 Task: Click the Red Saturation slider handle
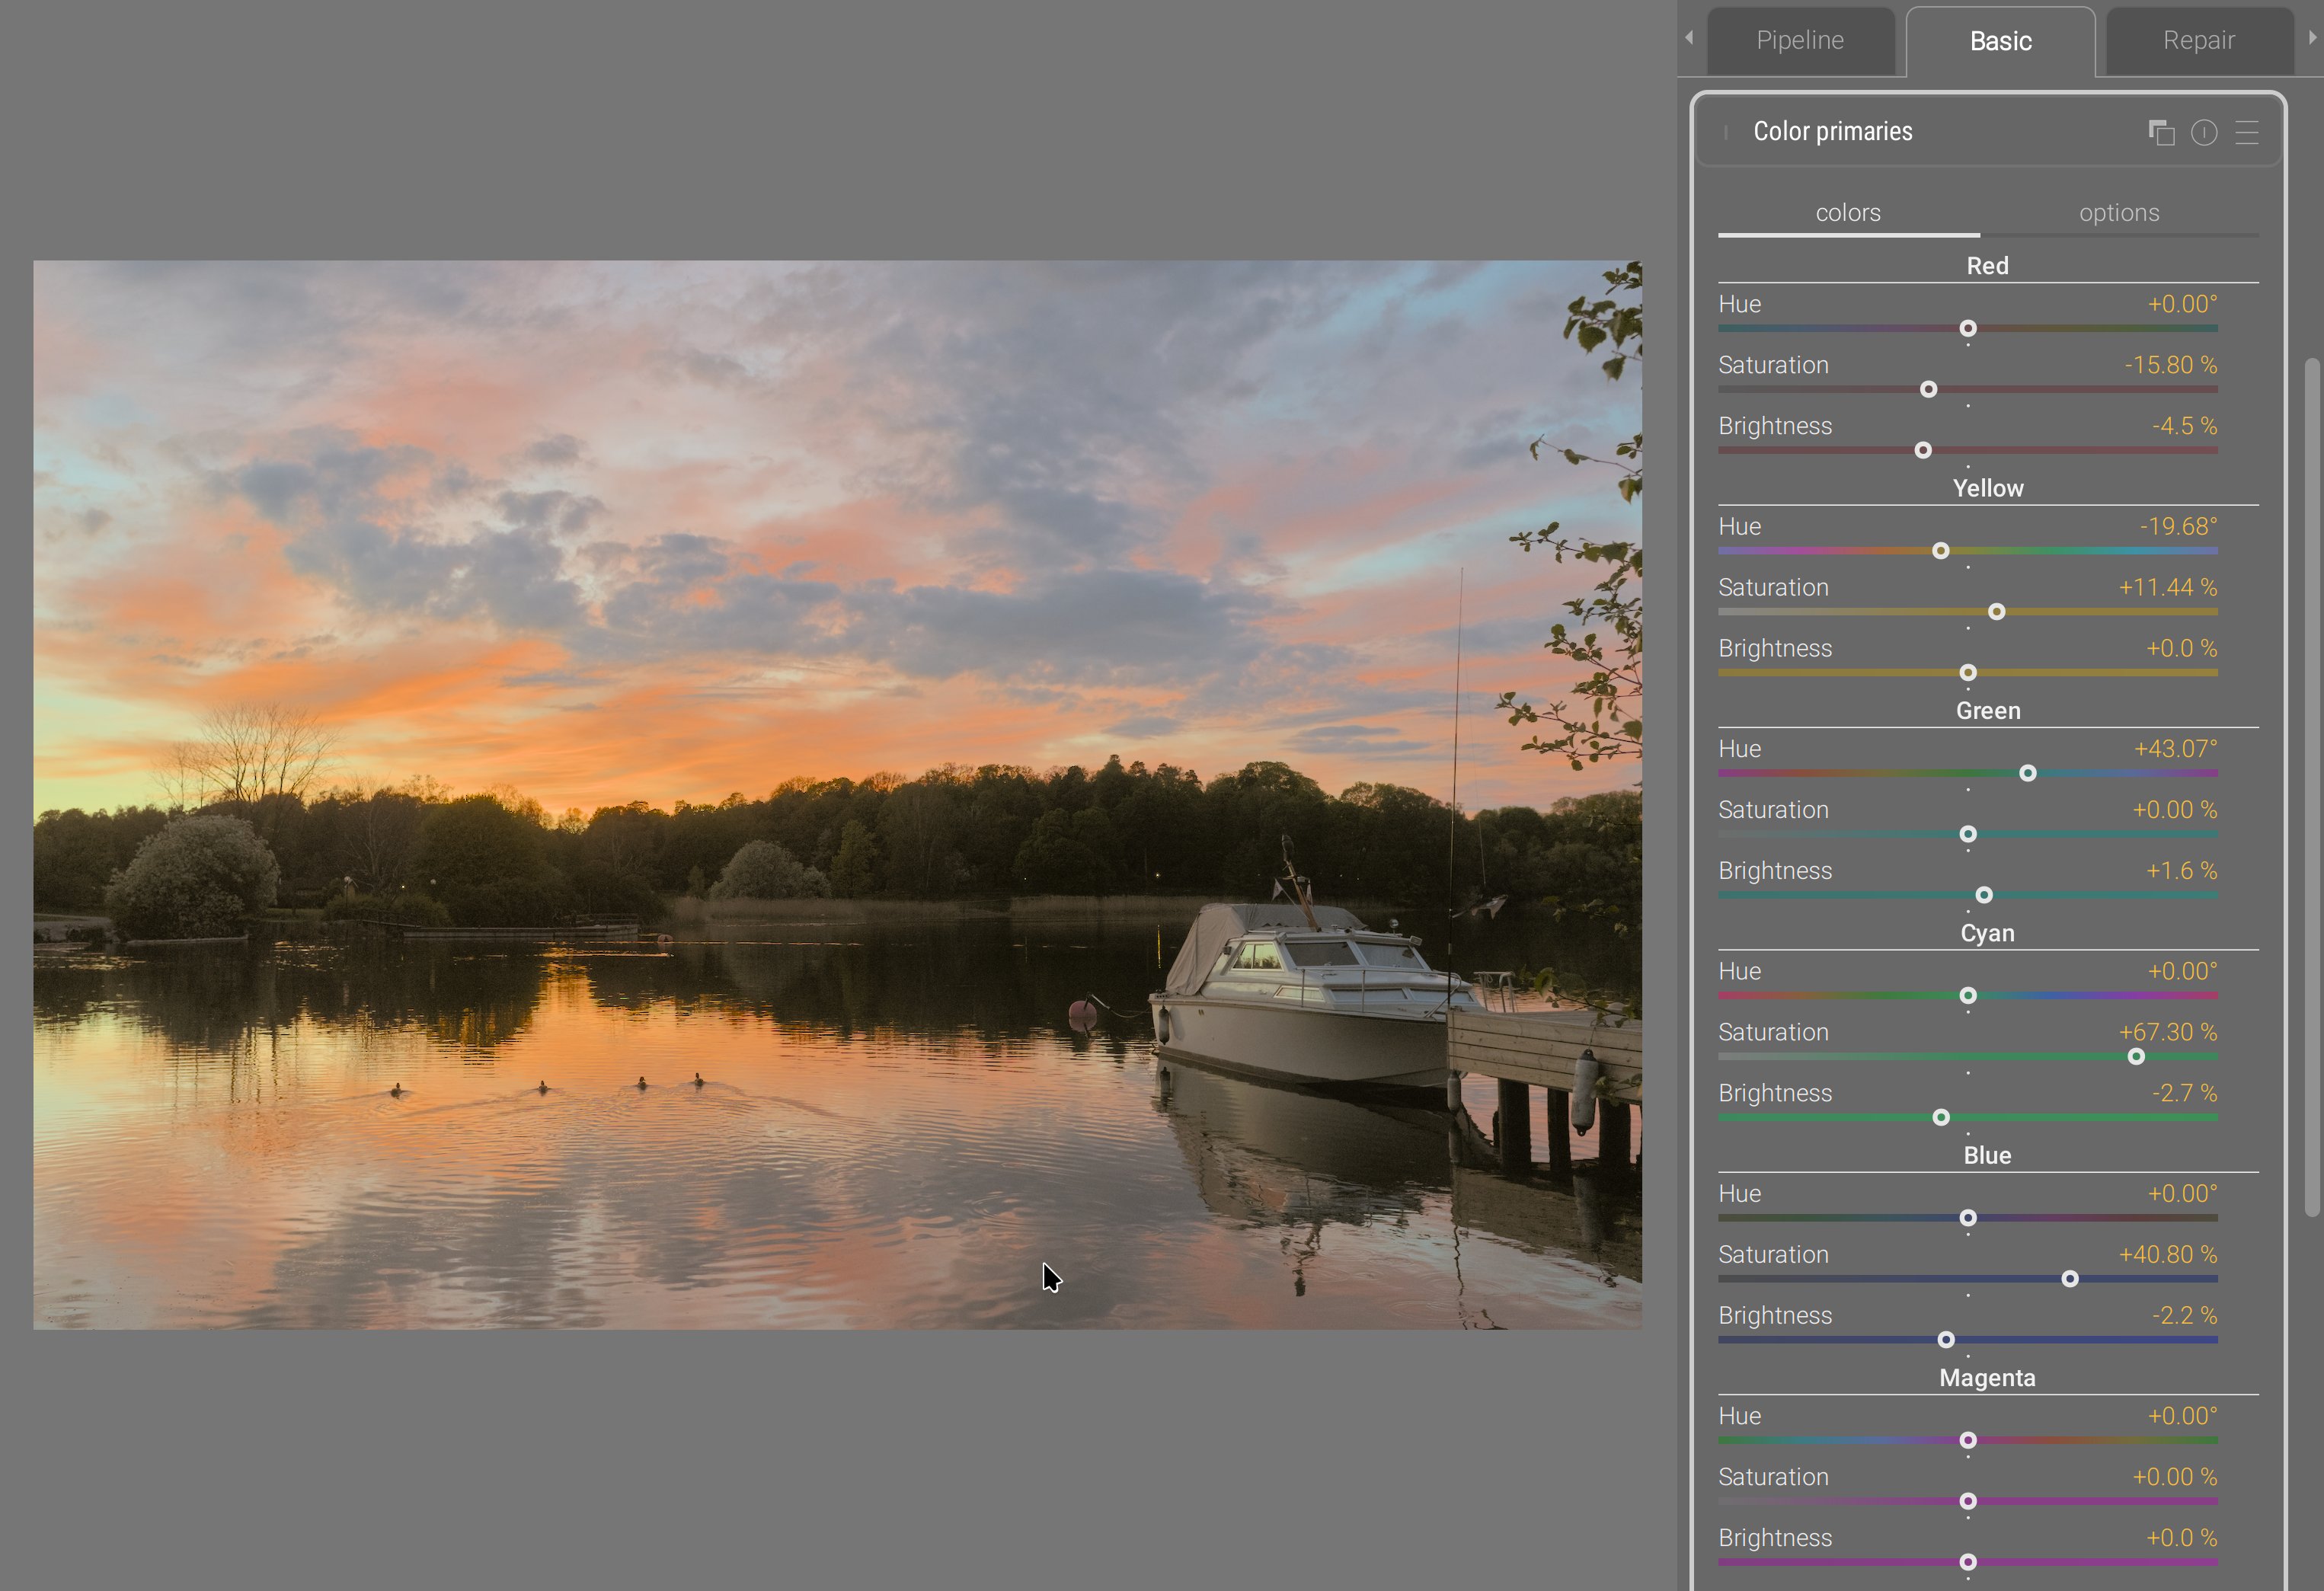(1928, 390)
